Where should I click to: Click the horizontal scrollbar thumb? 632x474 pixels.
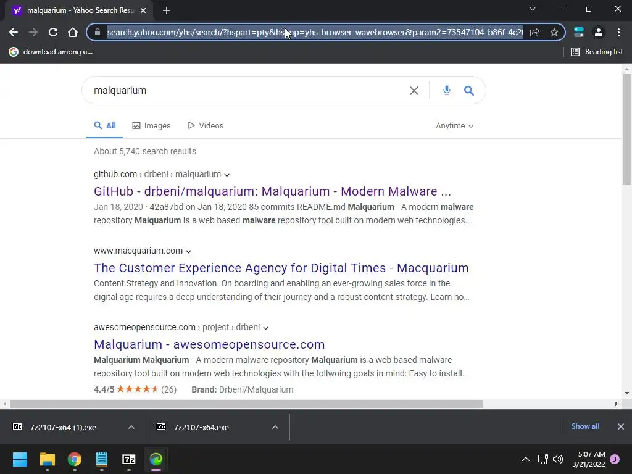[246, 404]
